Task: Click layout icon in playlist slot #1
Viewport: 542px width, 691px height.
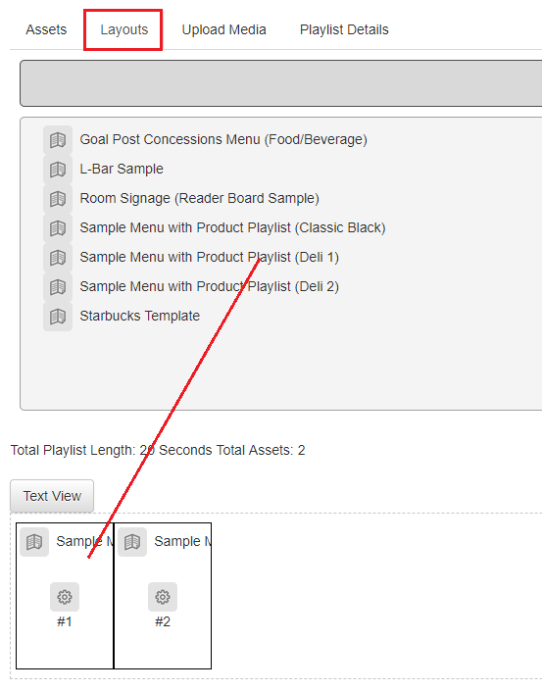Action: tap(34, 542)
